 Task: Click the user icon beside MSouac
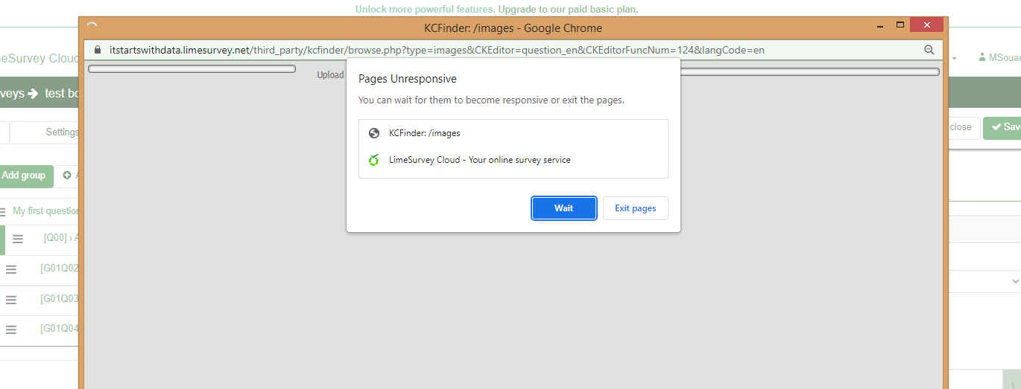pyautogui.click(x=982, y=57)
